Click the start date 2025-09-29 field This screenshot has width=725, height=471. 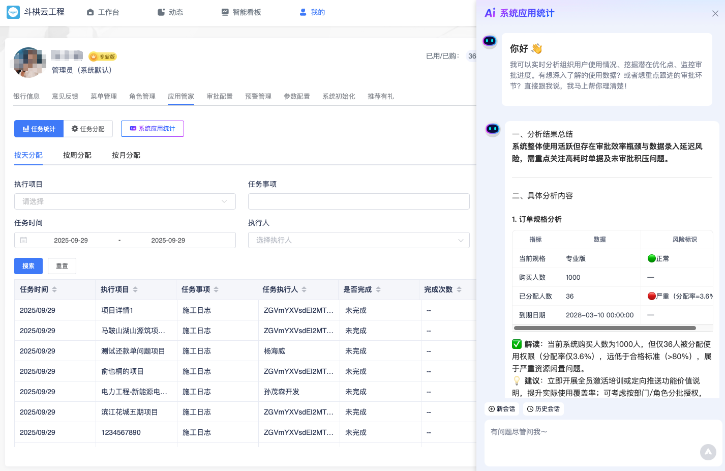point(71,240)
